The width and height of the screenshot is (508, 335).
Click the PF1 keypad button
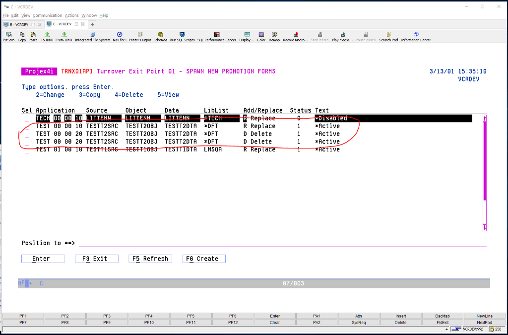[x=23, y=316]
